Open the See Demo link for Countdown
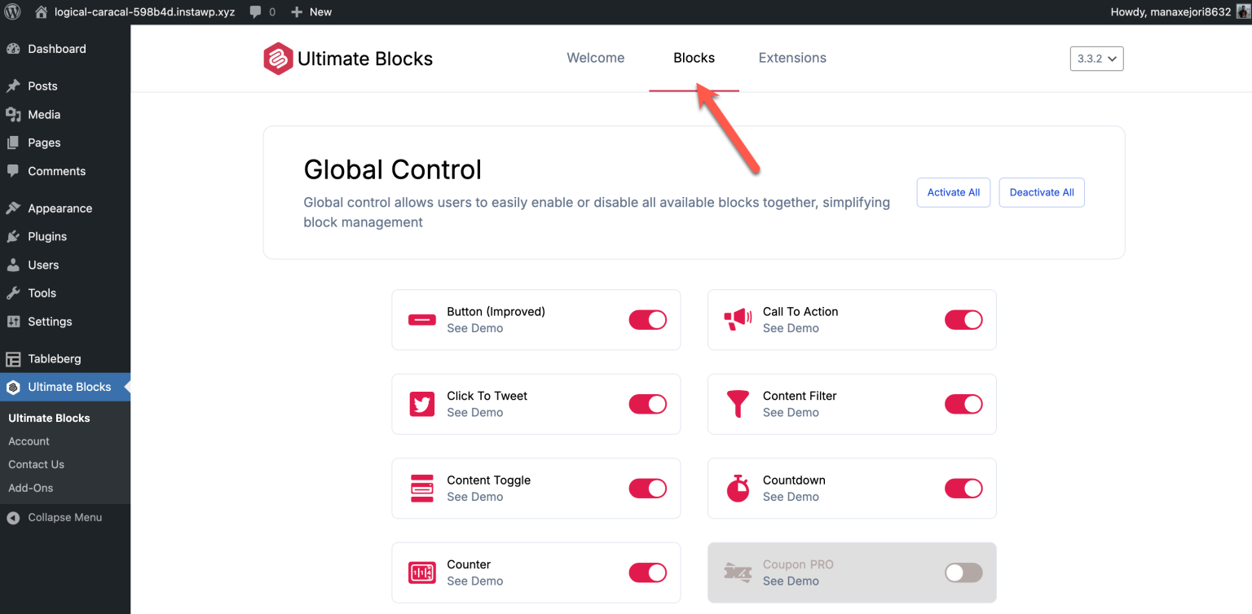This screenshot has width=1252, height=614. pos(791,497)
